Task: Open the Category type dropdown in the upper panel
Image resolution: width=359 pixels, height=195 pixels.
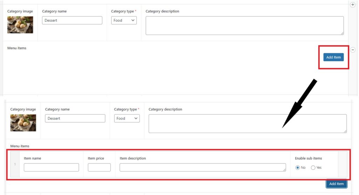Action: click(124, 20)
